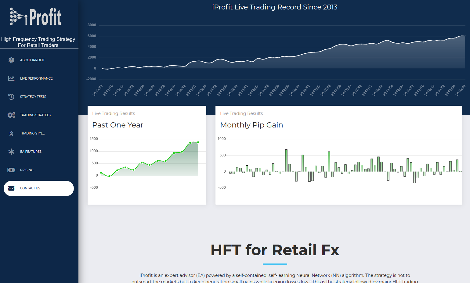The height and width of the screenshot is (283, 470).
Task: Click the 'Past One Year' heading
Action: coord(118,125)
